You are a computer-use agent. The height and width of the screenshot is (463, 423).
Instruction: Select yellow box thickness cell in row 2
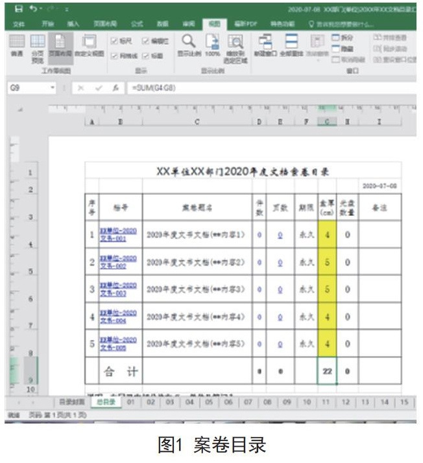[327, 262]
